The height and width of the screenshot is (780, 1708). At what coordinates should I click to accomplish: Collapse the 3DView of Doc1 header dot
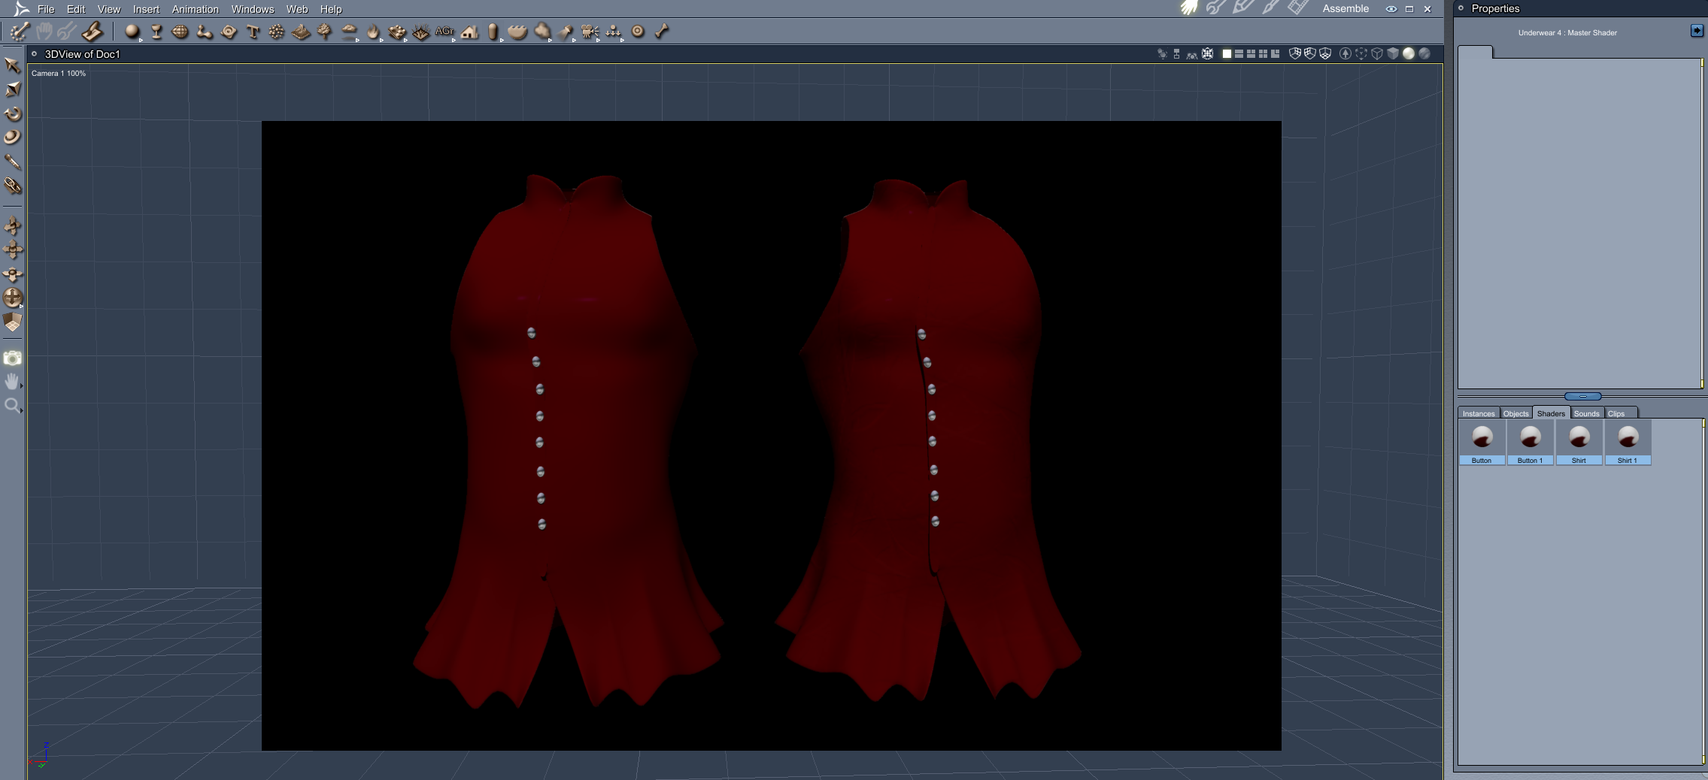[x=34, y=54]
